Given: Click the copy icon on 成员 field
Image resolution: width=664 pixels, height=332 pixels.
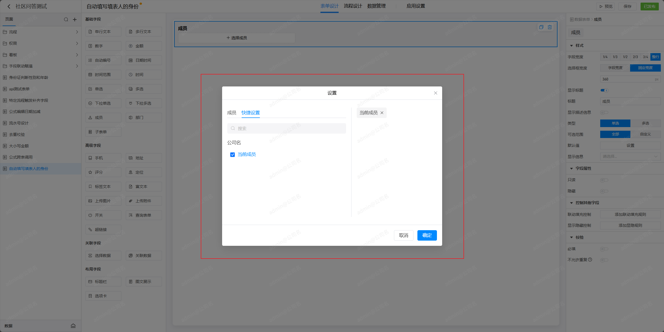Looking at the screenshot, I should click(x=541, y=27).
